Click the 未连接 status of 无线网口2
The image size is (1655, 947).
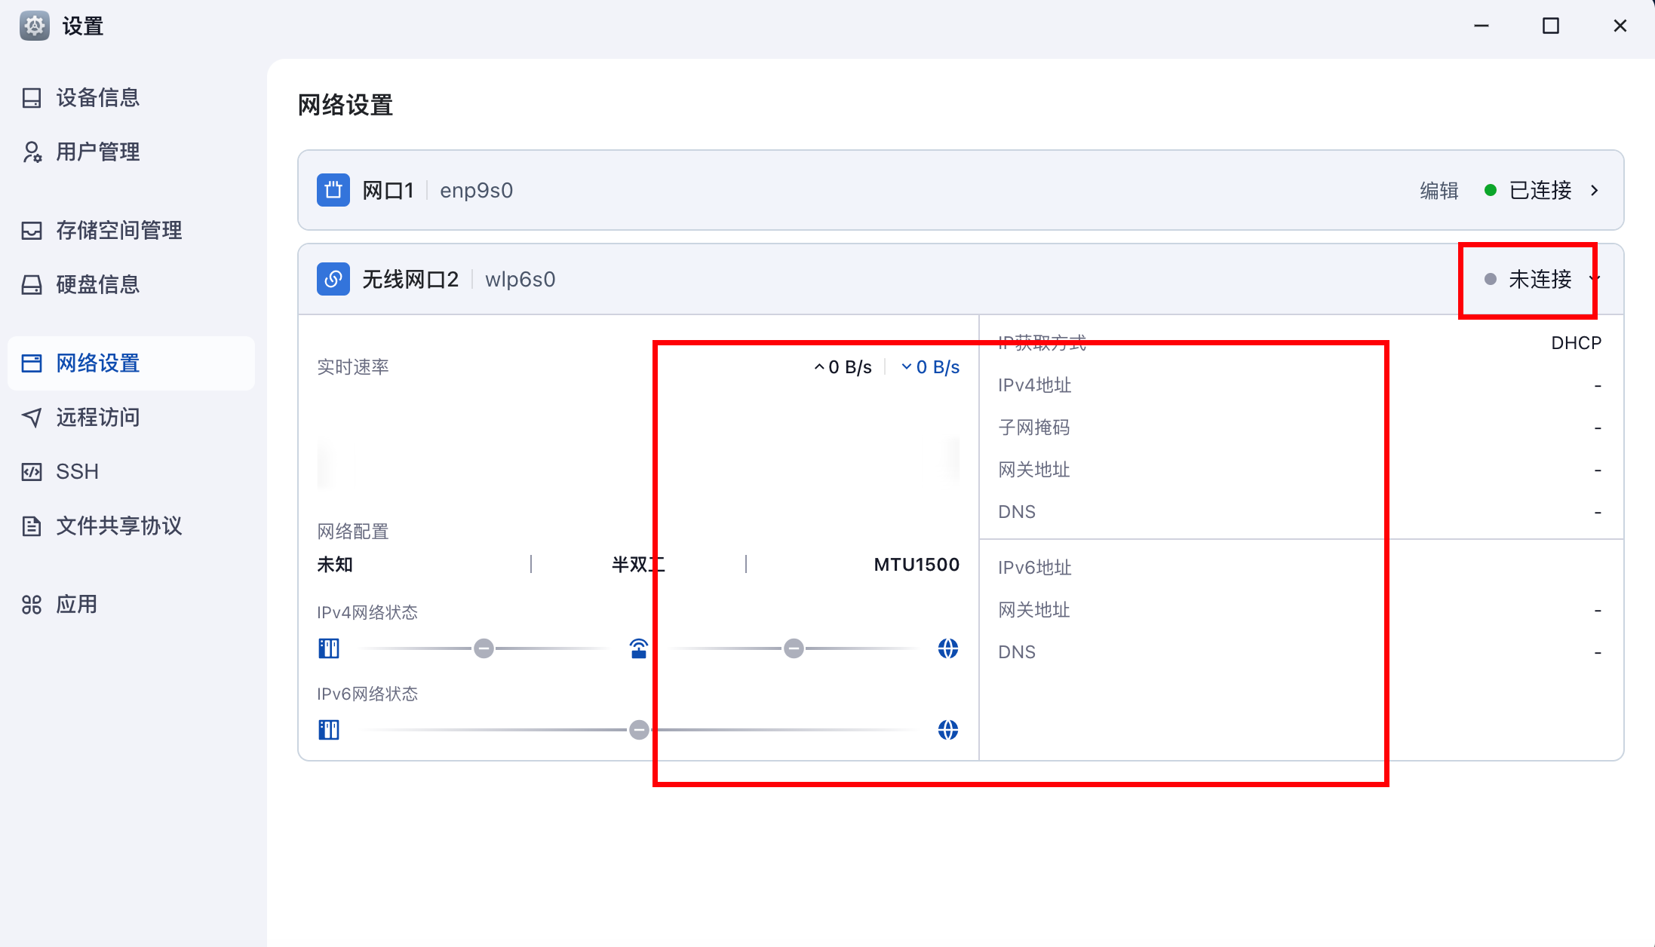1528,280
